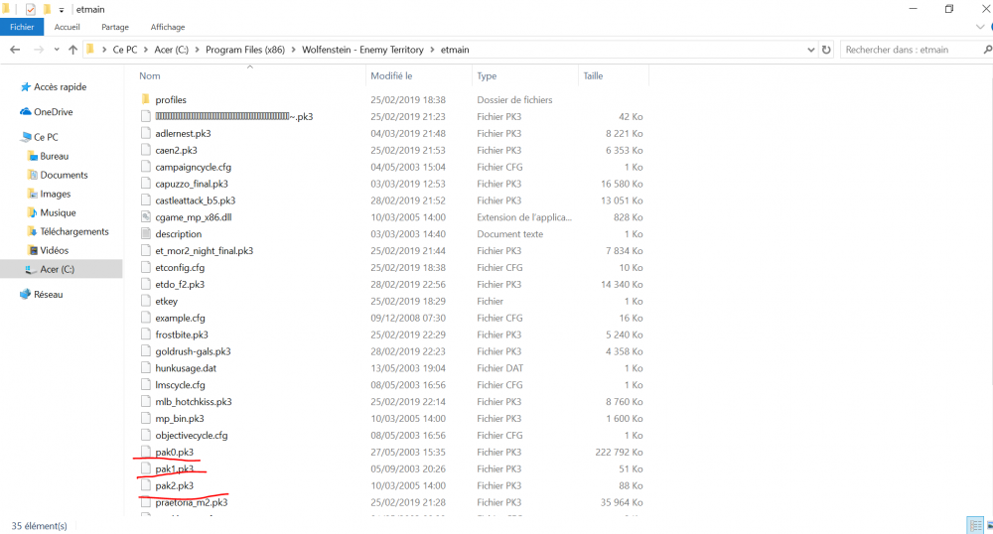The height and width of the screenshot is (534, 993).
Task: Select 'Ce PC' in the address breadcrumb
Action: [125, 50]
